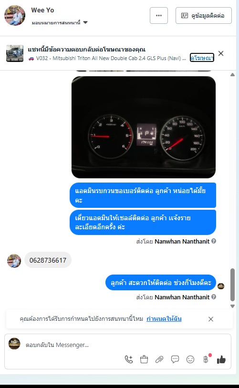Send a thumbs up like
Viewport: 239px width, 388px height.
[221, 359]
